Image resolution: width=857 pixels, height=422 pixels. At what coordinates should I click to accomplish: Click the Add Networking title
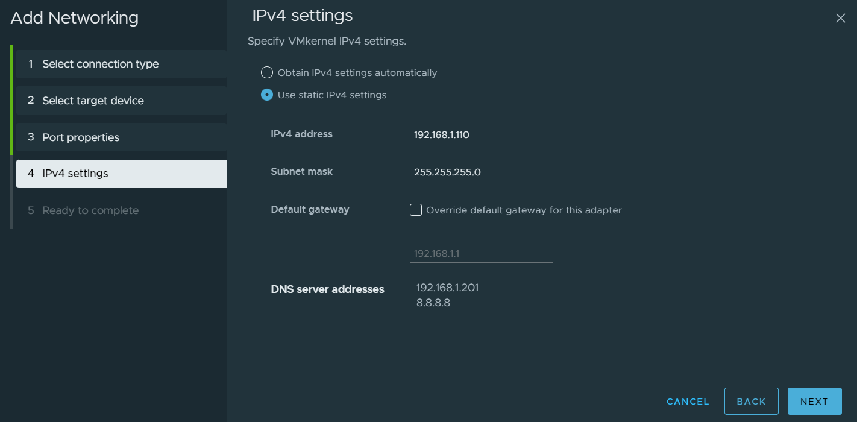75,18
